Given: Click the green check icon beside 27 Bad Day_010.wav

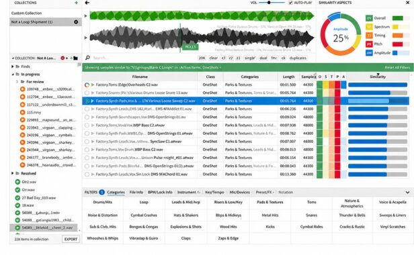Looking at the screenshot, I should tap(17, 197).
